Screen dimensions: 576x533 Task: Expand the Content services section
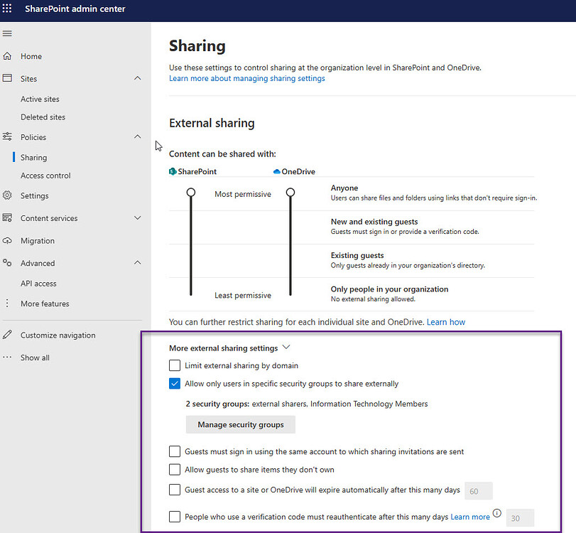click(137, 217)
